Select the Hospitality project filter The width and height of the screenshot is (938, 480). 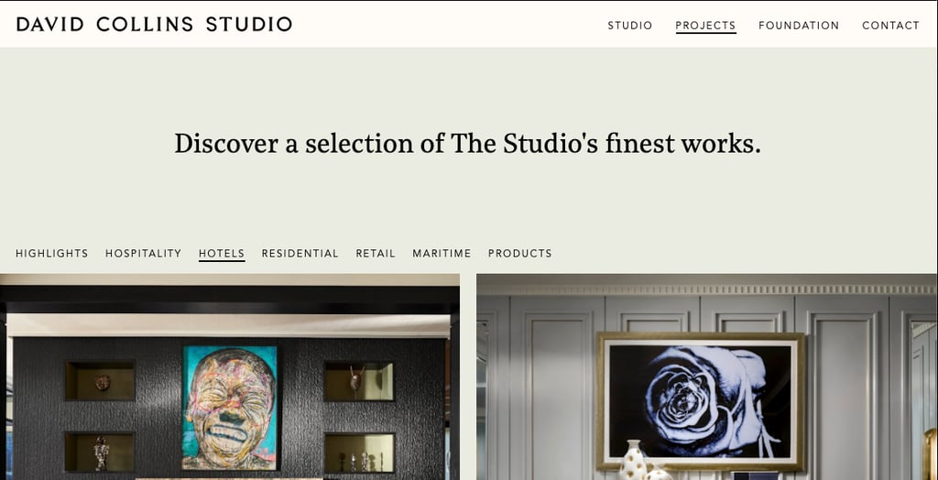[144, 253]
